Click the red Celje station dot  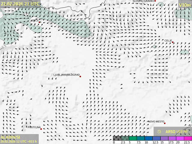(x=173, y=42)
